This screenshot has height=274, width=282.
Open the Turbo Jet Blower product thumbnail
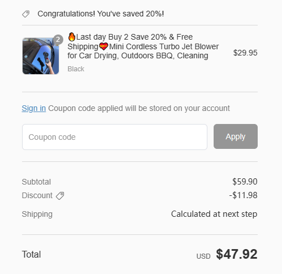coord(41,56)
